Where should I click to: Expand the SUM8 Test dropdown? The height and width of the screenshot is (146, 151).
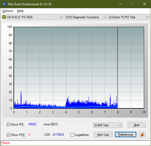[x=108, y=125]
